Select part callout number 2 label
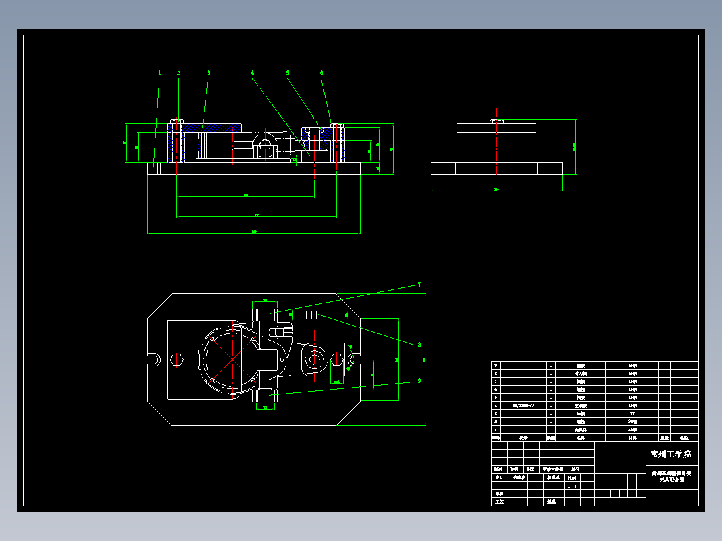The image size is (722, 541). 179,73
